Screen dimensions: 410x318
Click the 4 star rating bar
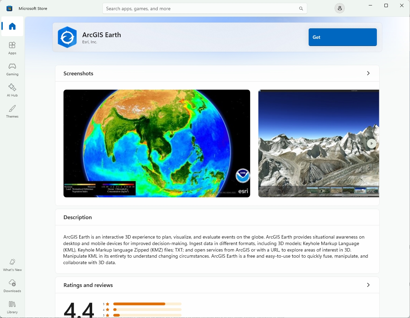[147, 309]
